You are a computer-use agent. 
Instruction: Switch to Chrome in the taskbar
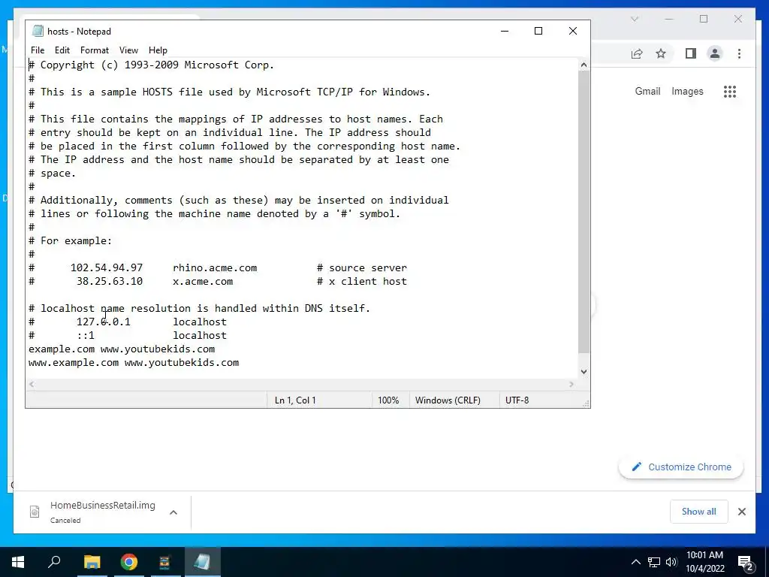point(129,562)
